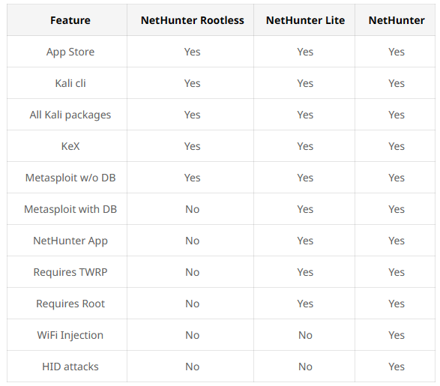
Task: Click Rootless 'No' for Metasploit with DB
Action: tap(192, 209)
